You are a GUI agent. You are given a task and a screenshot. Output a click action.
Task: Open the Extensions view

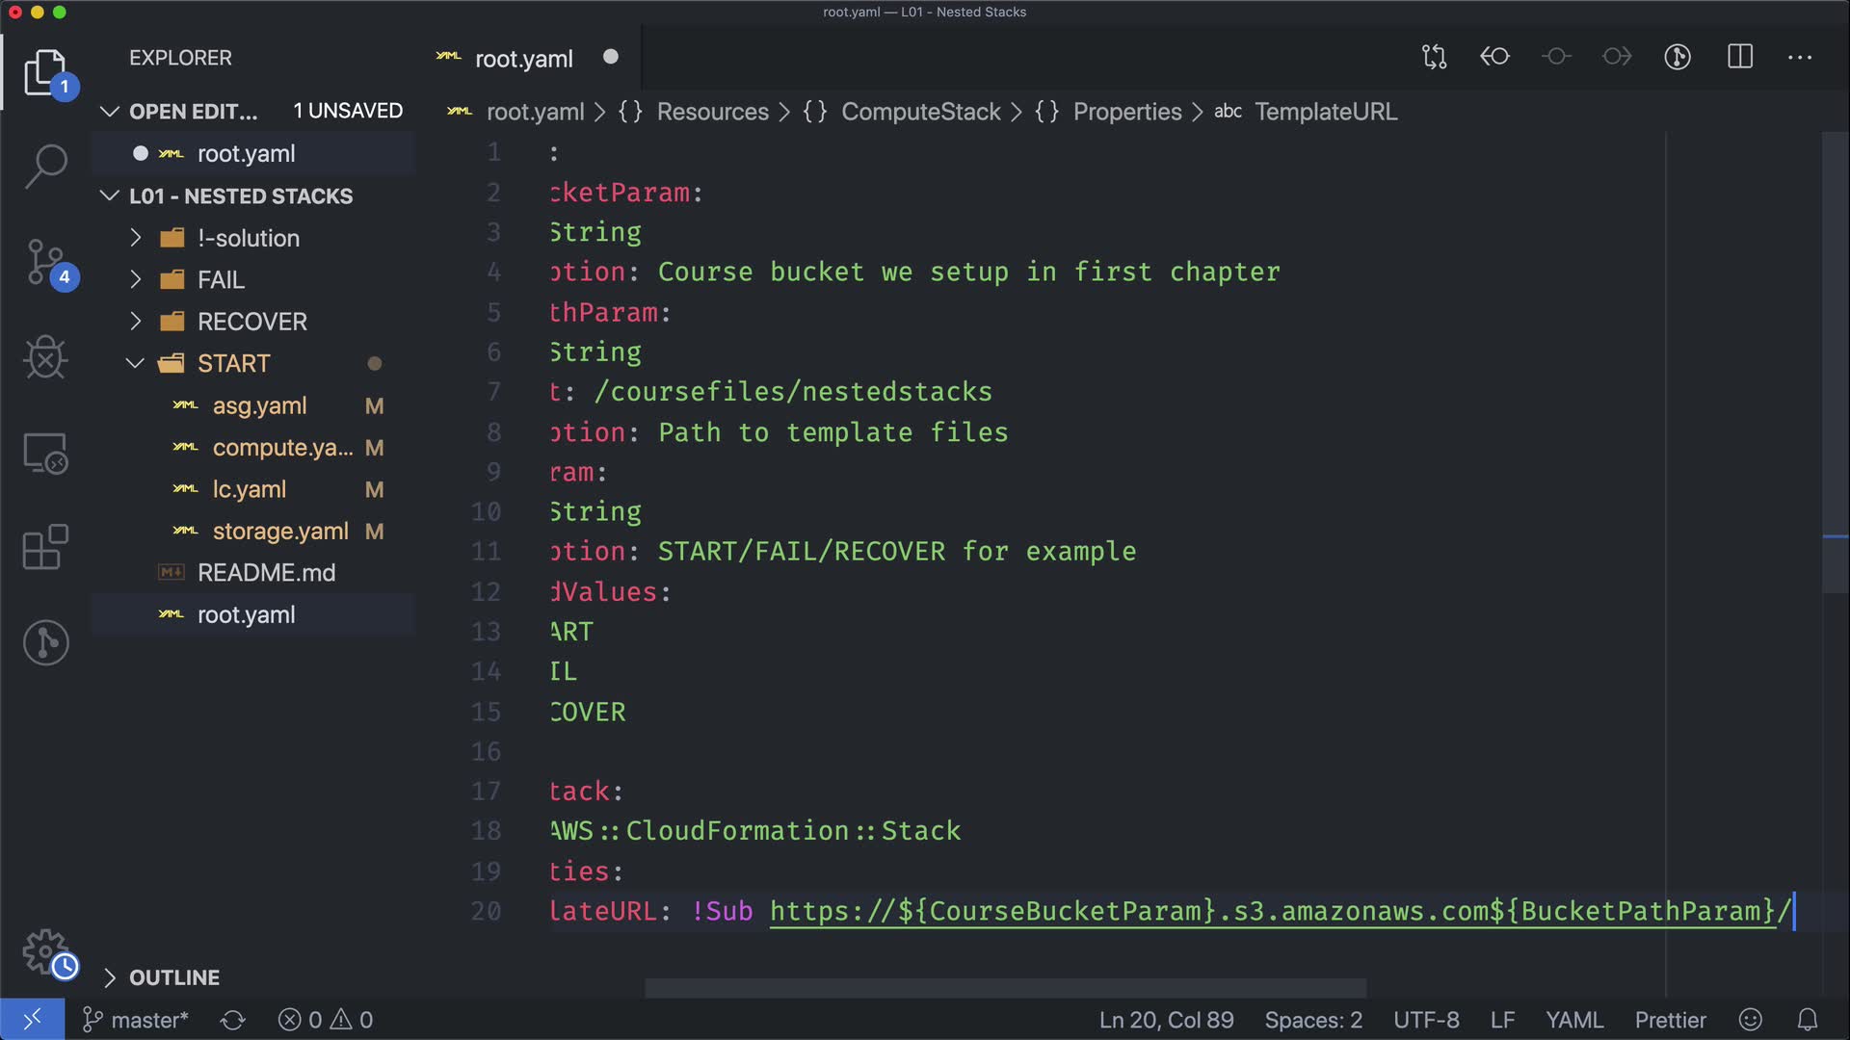[45, 547]
